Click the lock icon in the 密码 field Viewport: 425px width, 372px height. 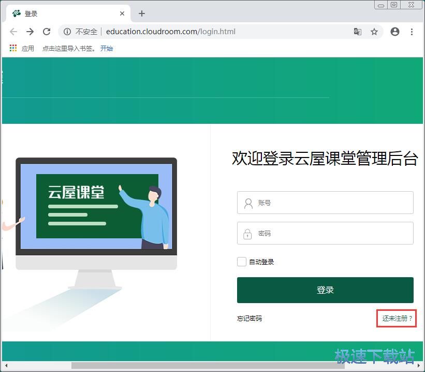point(247,233)
